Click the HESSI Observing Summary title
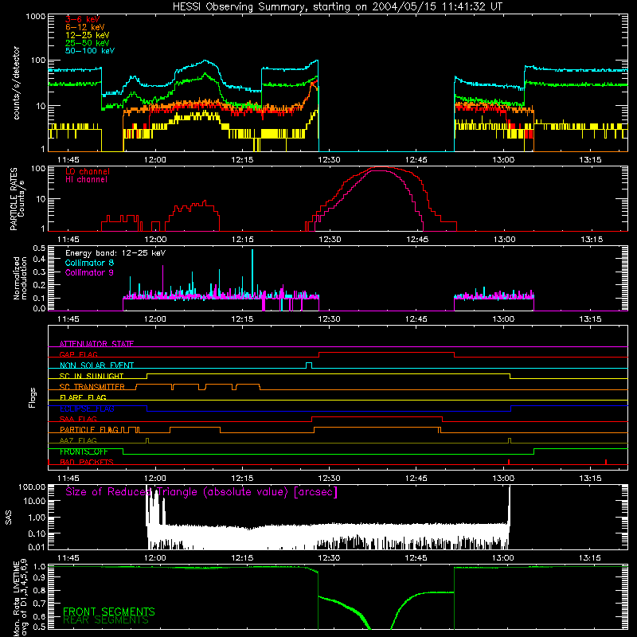Viewport: 637px width, 637px height. [337, 7]
